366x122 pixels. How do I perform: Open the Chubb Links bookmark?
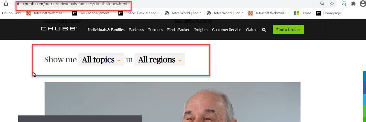pyautogui.click(x=12, y=13)
